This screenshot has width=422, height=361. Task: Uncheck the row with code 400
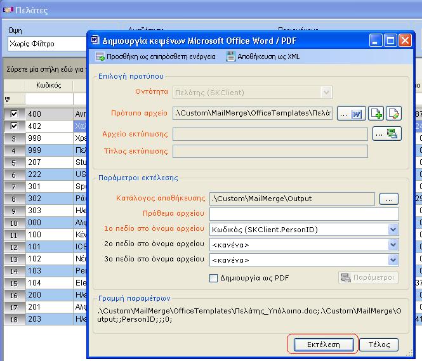[14, 114]
